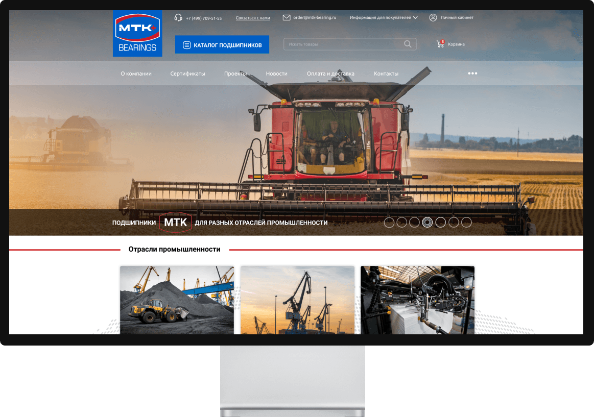The width and height of the screenshot is (594, 417).
Task: Click the magnifier search icon
Action: point(408,44)
